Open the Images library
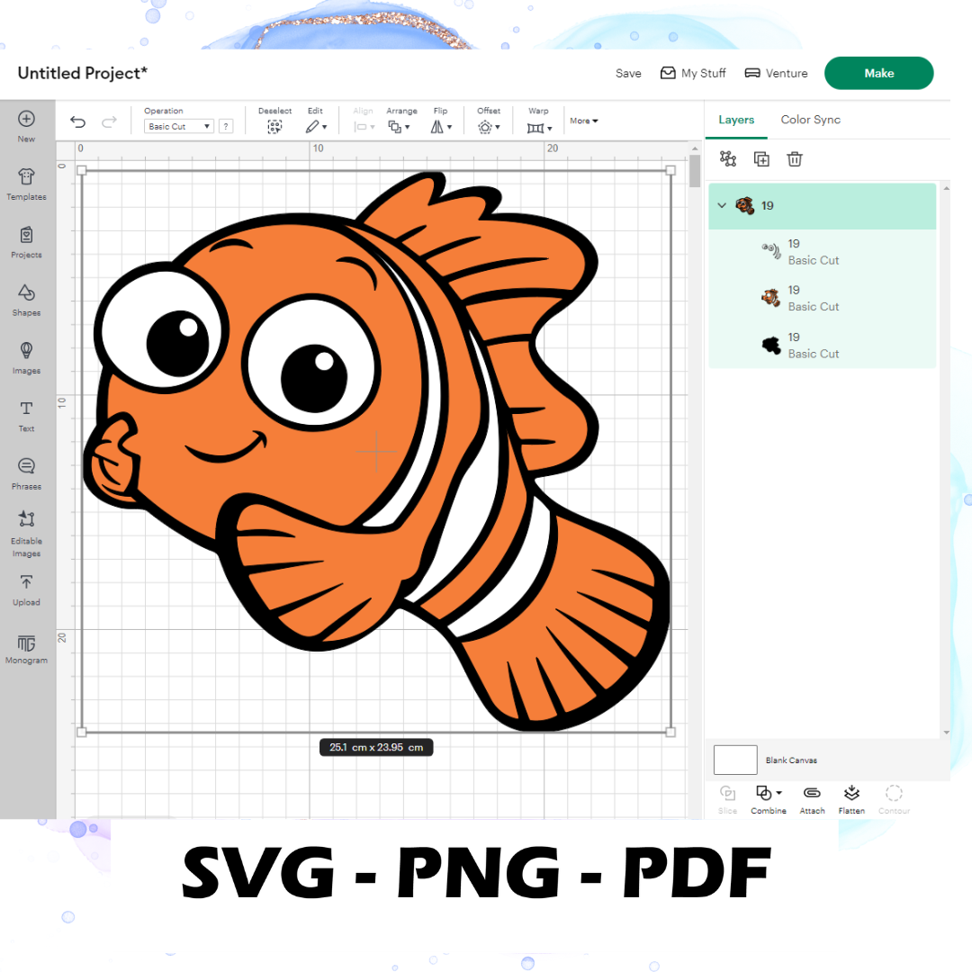Viewport: 972px width, 972px height. (x=26, y=358)
